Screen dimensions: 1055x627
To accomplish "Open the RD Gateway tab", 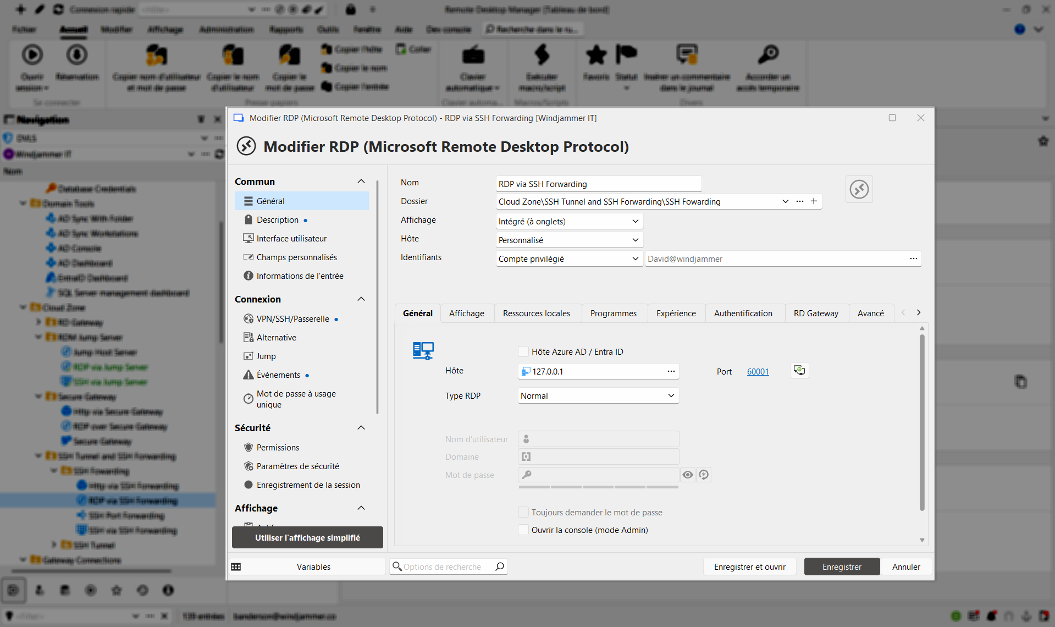I will [x=815, y=313].
